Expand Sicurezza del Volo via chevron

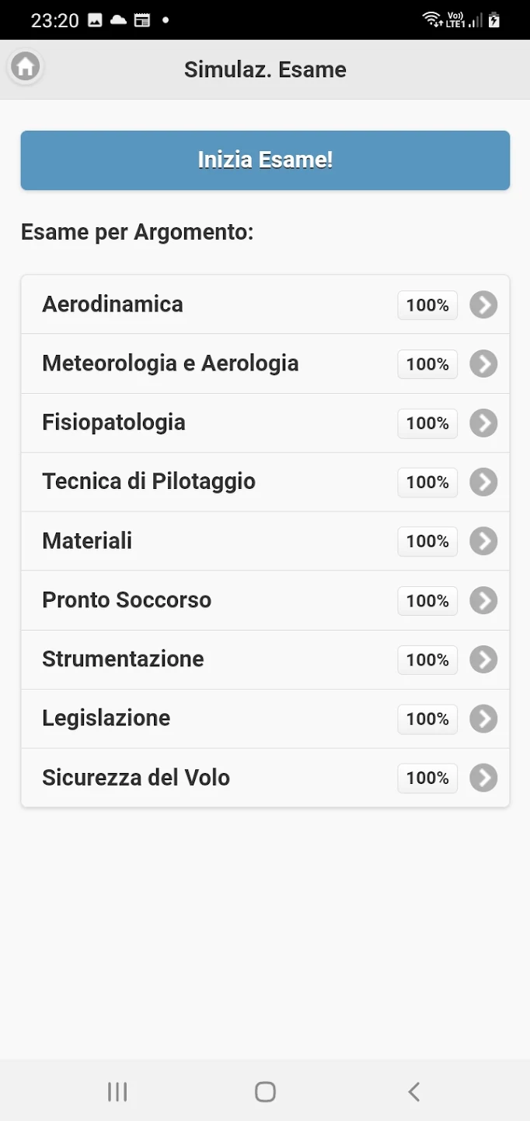click(483, 778)
